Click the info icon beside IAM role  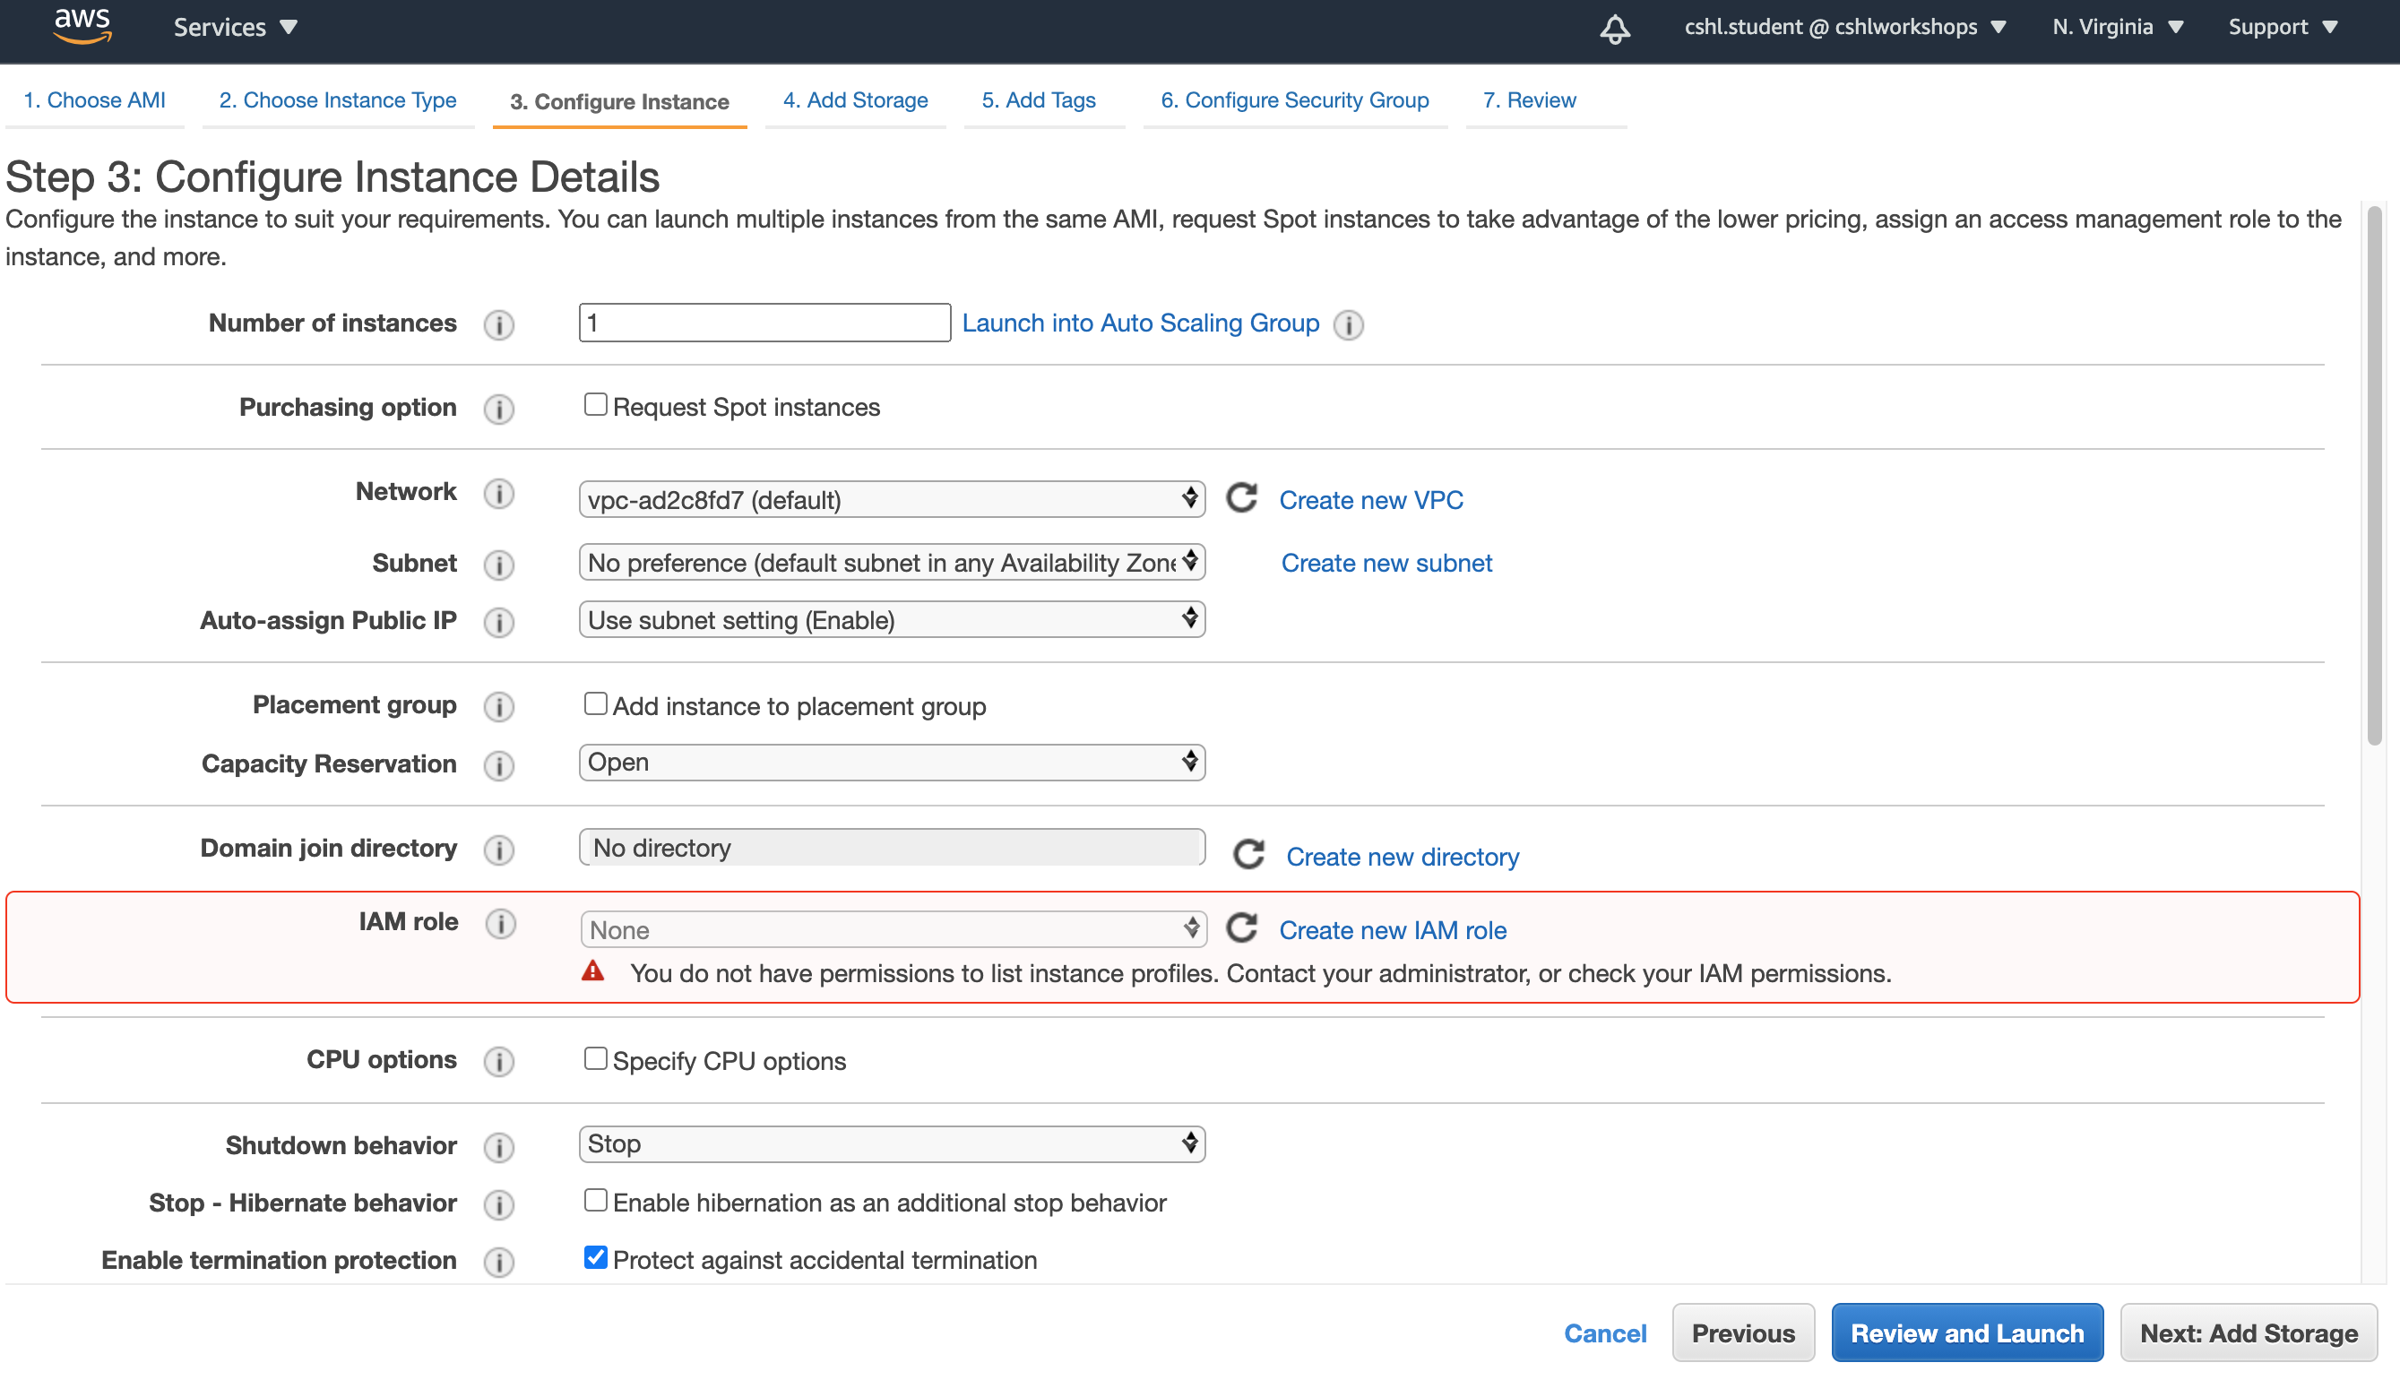502,923
